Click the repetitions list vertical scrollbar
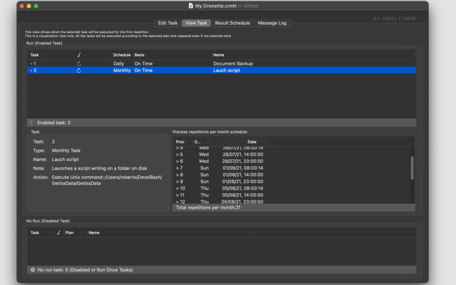456x285 pixels. tap(412, 168)
